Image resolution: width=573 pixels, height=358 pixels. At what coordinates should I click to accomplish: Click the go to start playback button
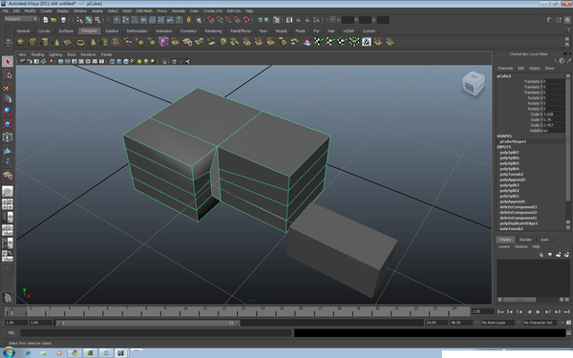point(500,312)
